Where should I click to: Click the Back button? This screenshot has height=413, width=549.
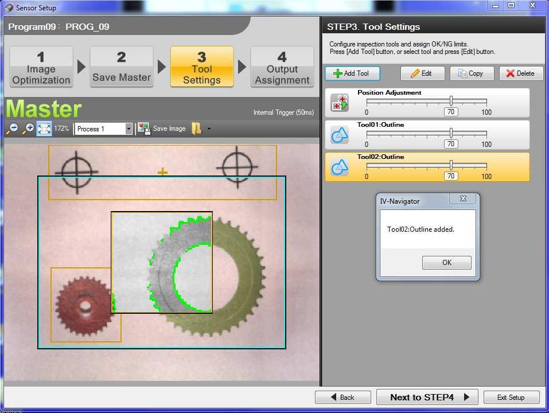tap(343, 398)
